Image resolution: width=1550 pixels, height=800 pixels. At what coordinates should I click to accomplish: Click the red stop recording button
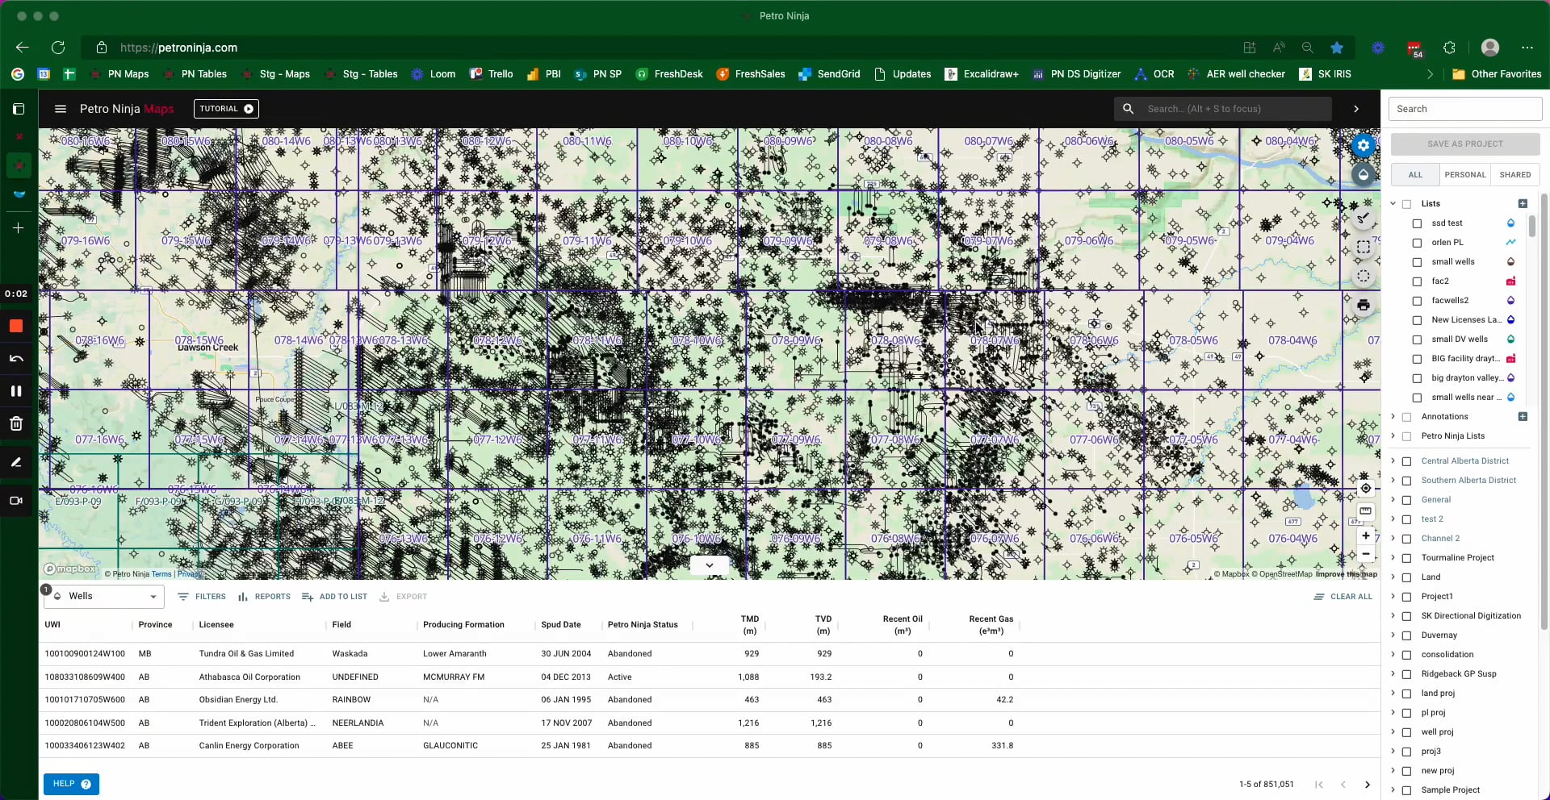(16, 327)
